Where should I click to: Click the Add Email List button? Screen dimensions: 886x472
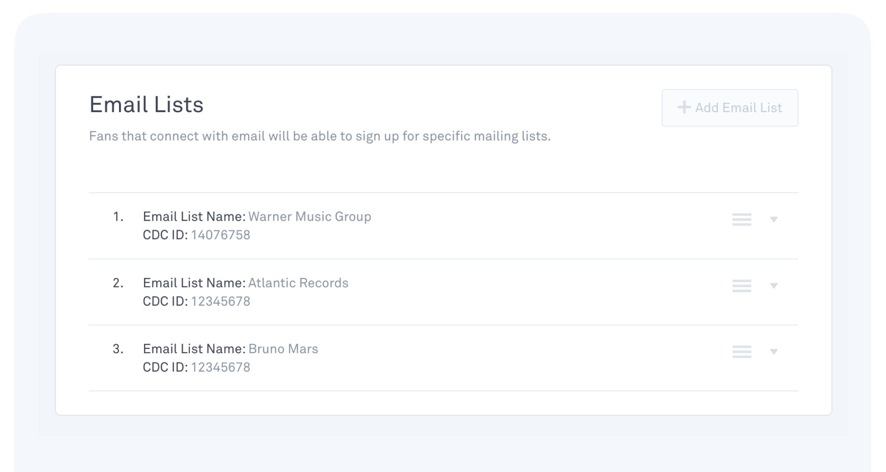click(730, 108)
